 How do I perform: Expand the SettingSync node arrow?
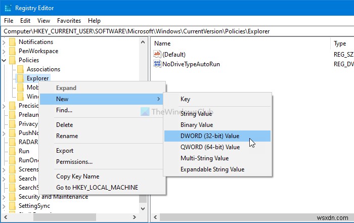pos(4,206)
